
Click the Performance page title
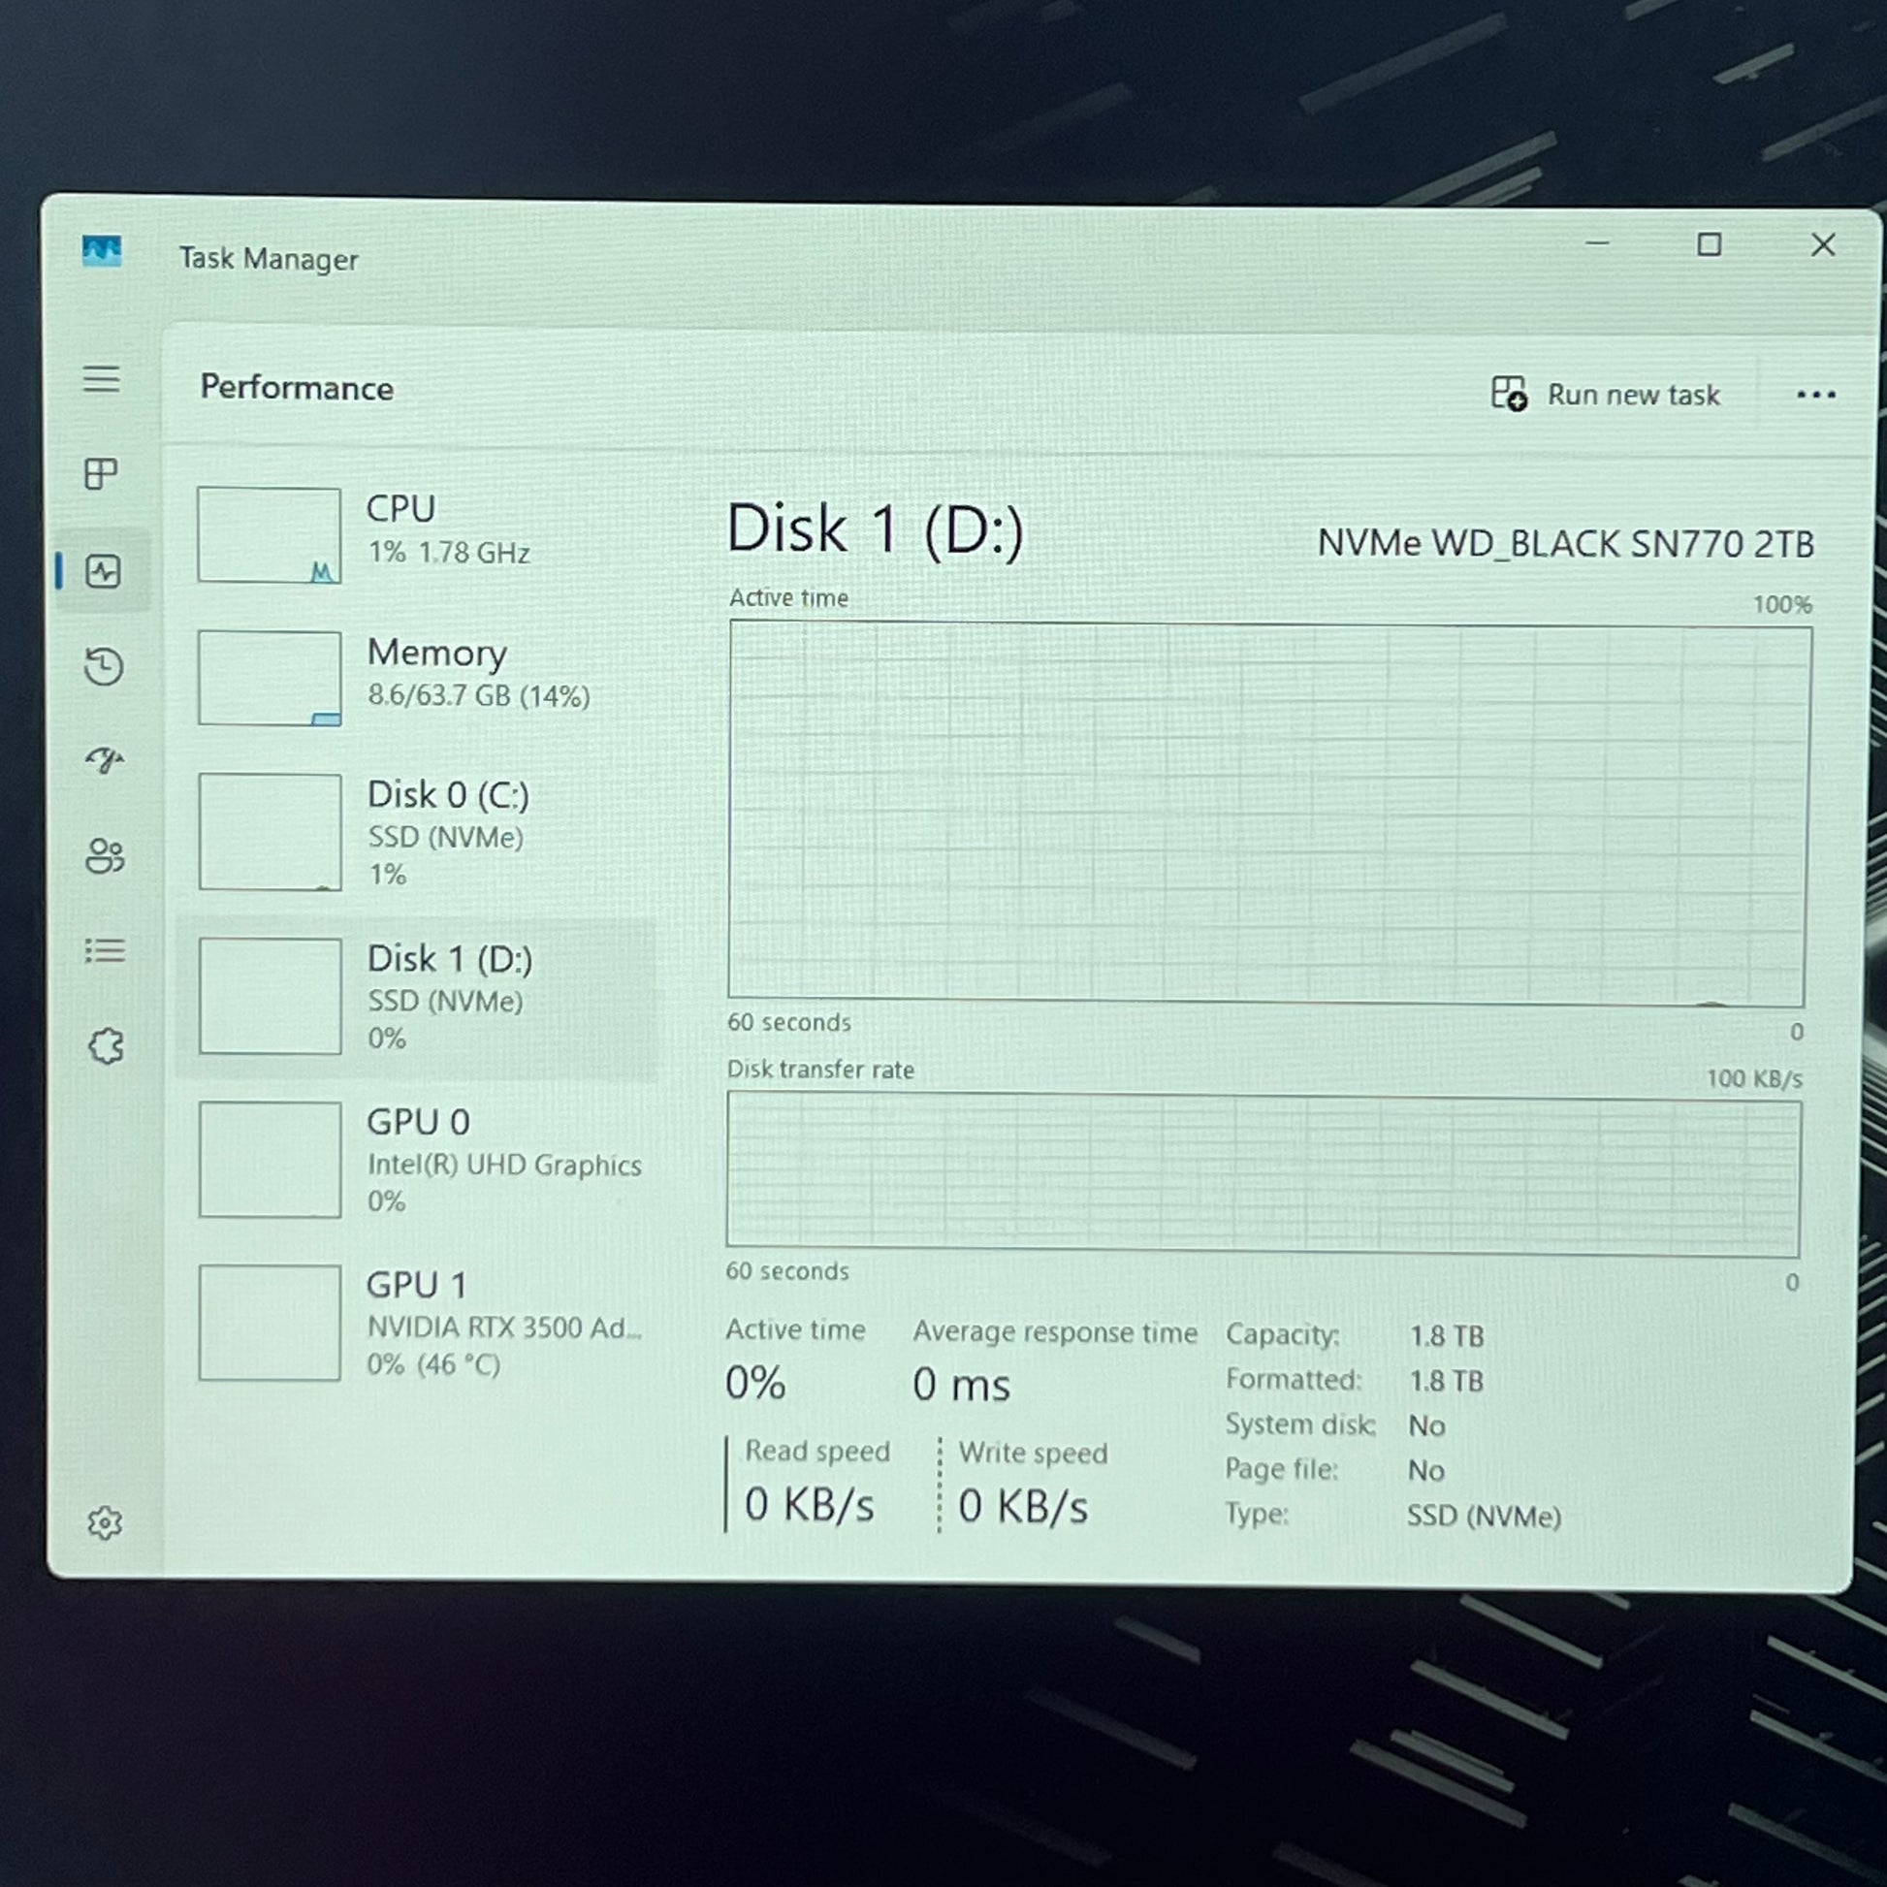(297, 388)
